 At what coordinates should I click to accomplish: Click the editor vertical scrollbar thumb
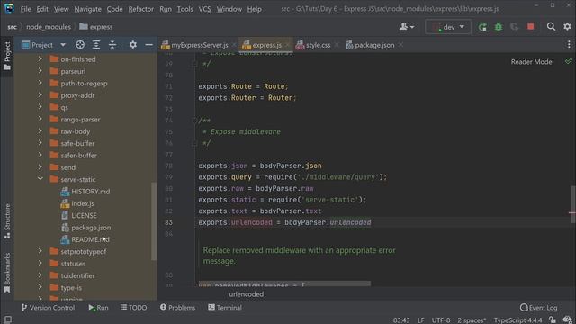[x=572, y=204]
